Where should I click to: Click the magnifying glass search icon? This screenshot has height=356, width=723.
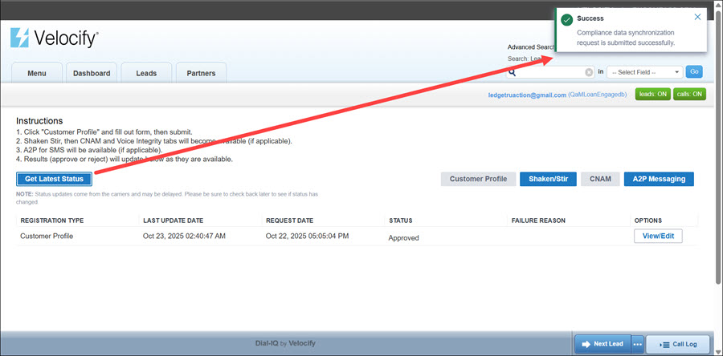coord(512,72)
